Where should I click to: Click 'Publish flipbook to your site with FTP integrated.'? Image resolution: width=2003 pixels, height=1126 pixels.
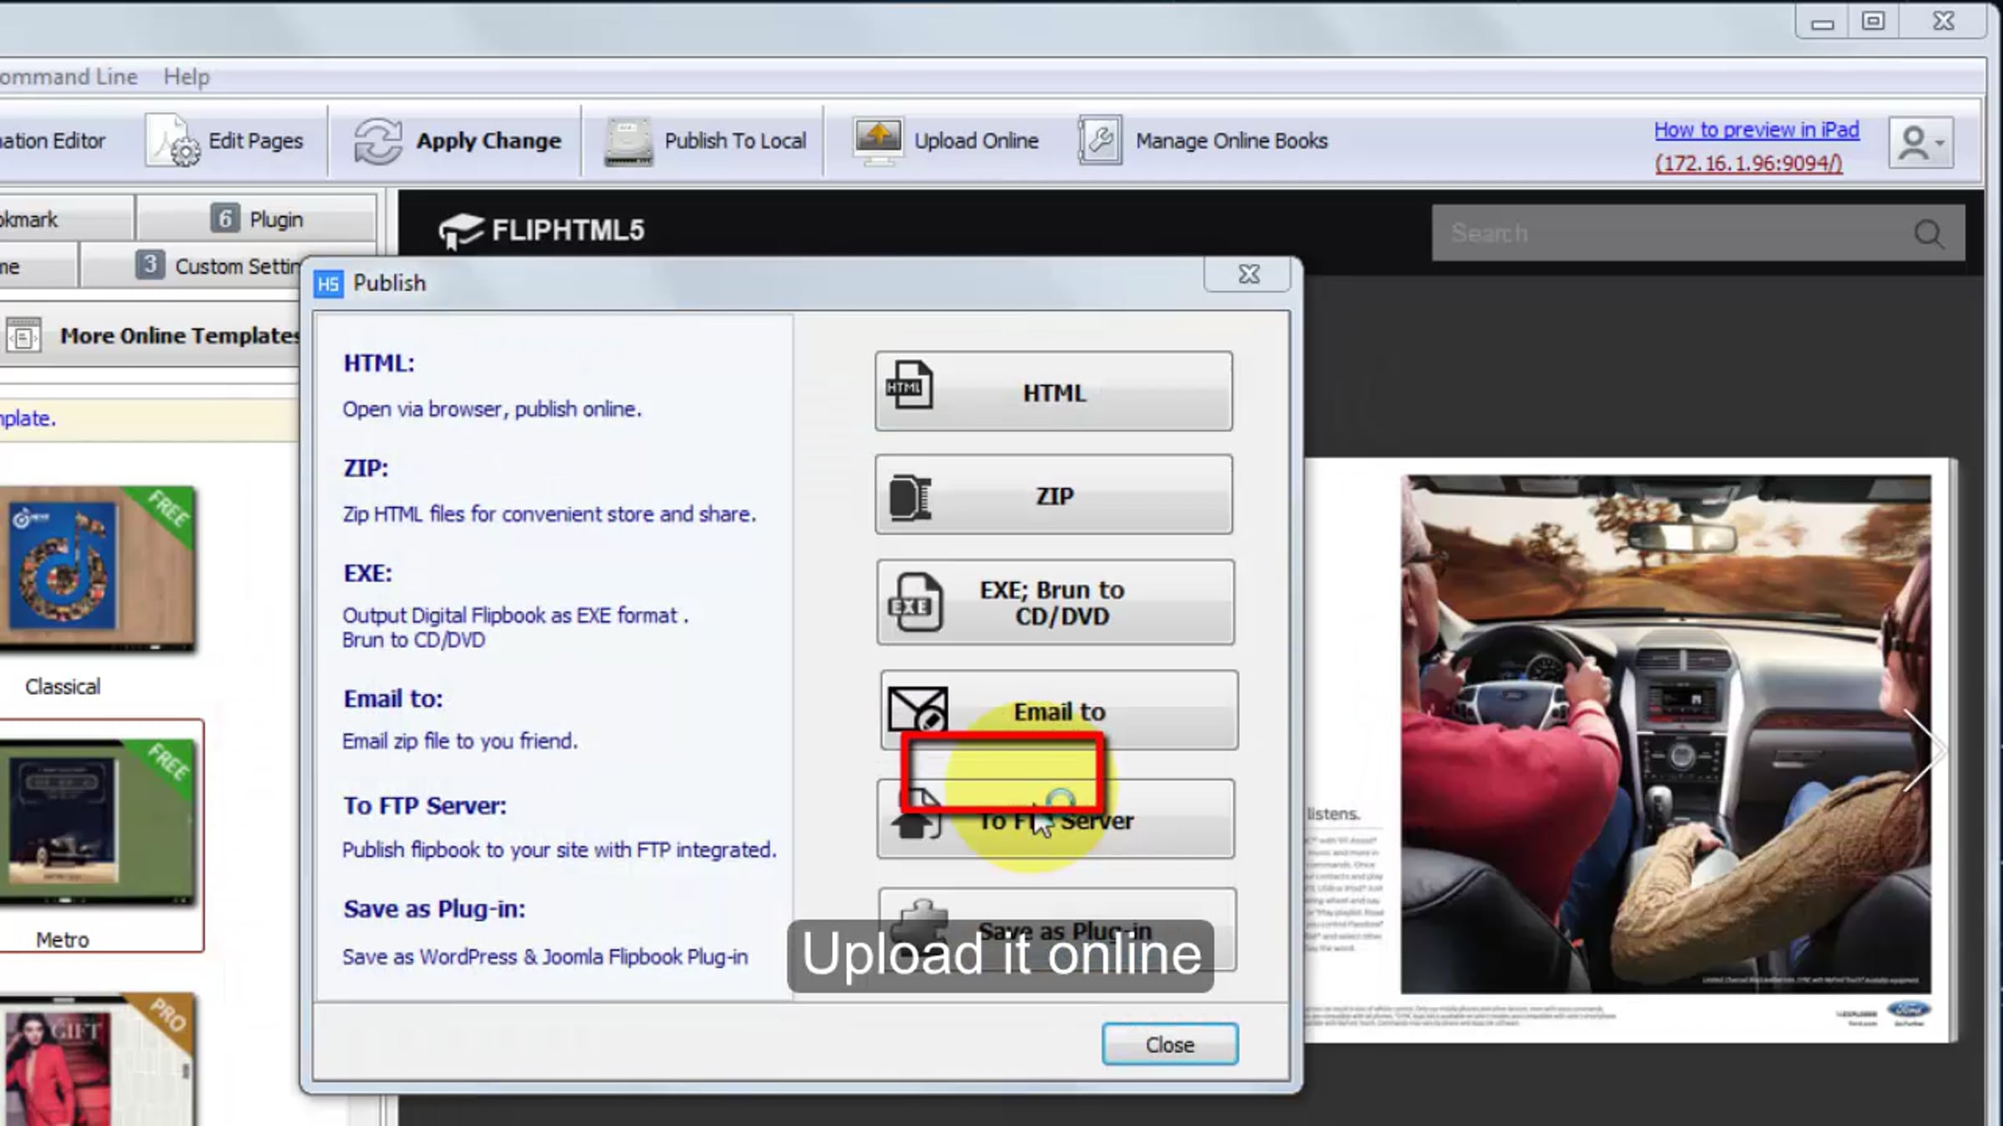pos(559,849)
